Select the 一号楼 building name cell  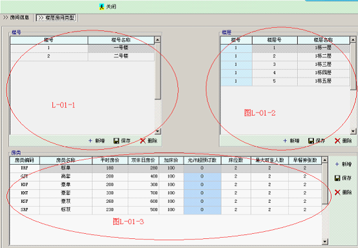tap(121, 48)
